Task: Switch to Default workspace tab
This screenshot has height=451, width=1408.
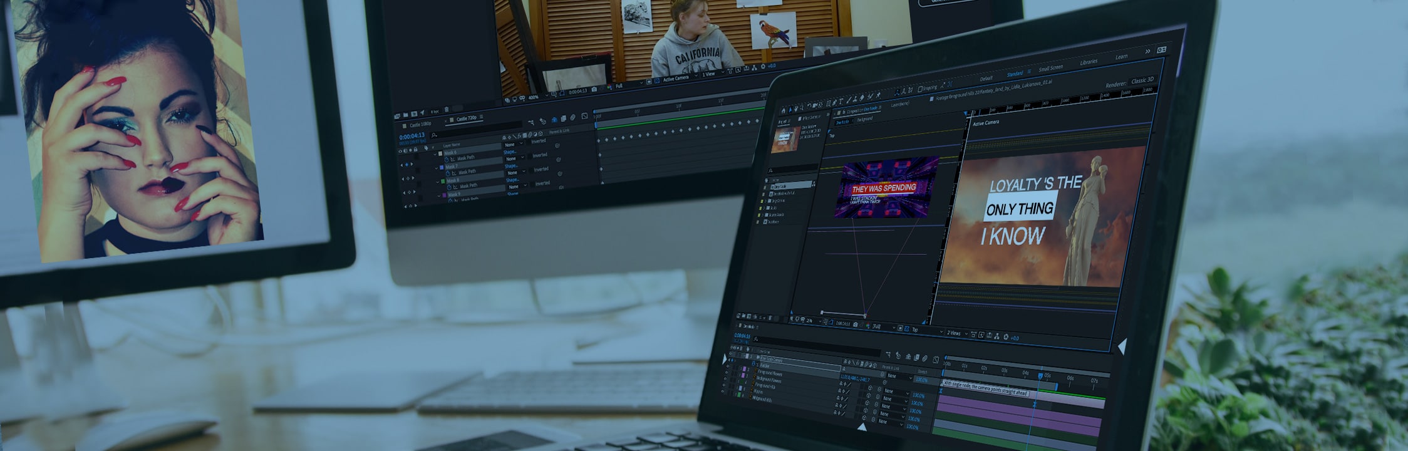Action: coord(986,78)
